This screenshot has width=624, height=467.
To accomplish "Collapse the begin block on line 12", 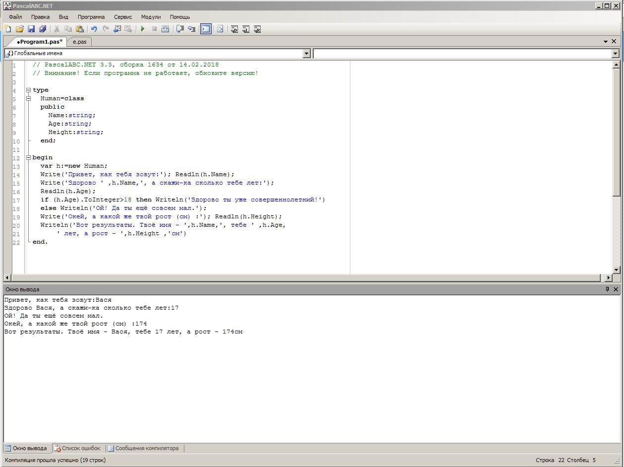I will tap(28, 158).
